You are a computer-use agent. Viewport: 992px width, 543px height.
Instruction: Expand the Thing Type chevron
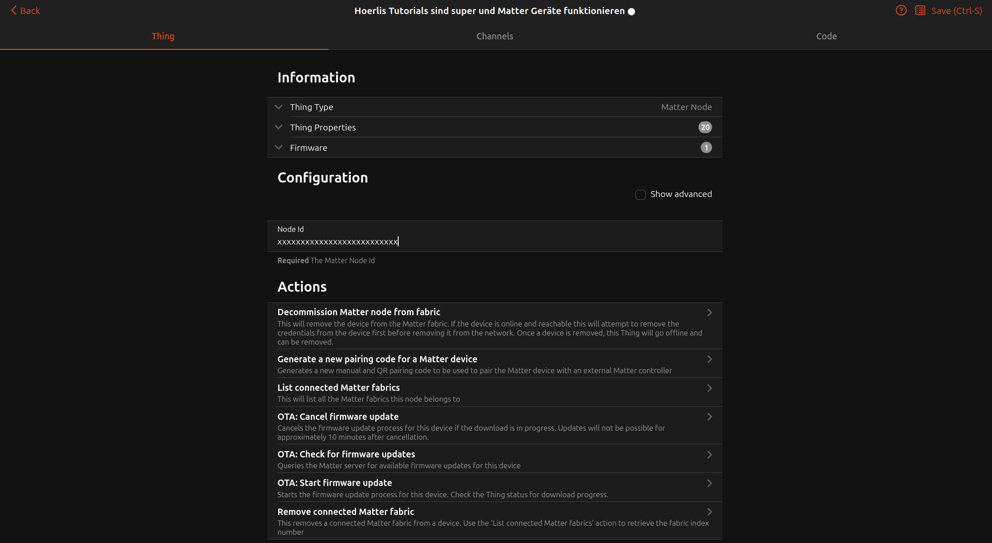(279, 107)
